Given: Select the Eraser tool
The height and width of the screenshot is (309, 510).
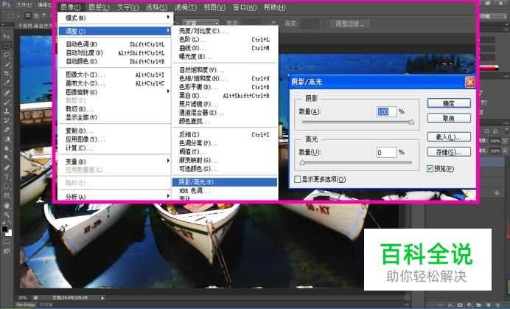Looking at the screenshot, I should click(7, 130).
